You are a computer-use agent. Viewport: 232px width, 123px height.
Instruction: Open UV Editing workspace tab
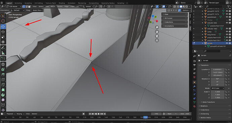point(39,3)
